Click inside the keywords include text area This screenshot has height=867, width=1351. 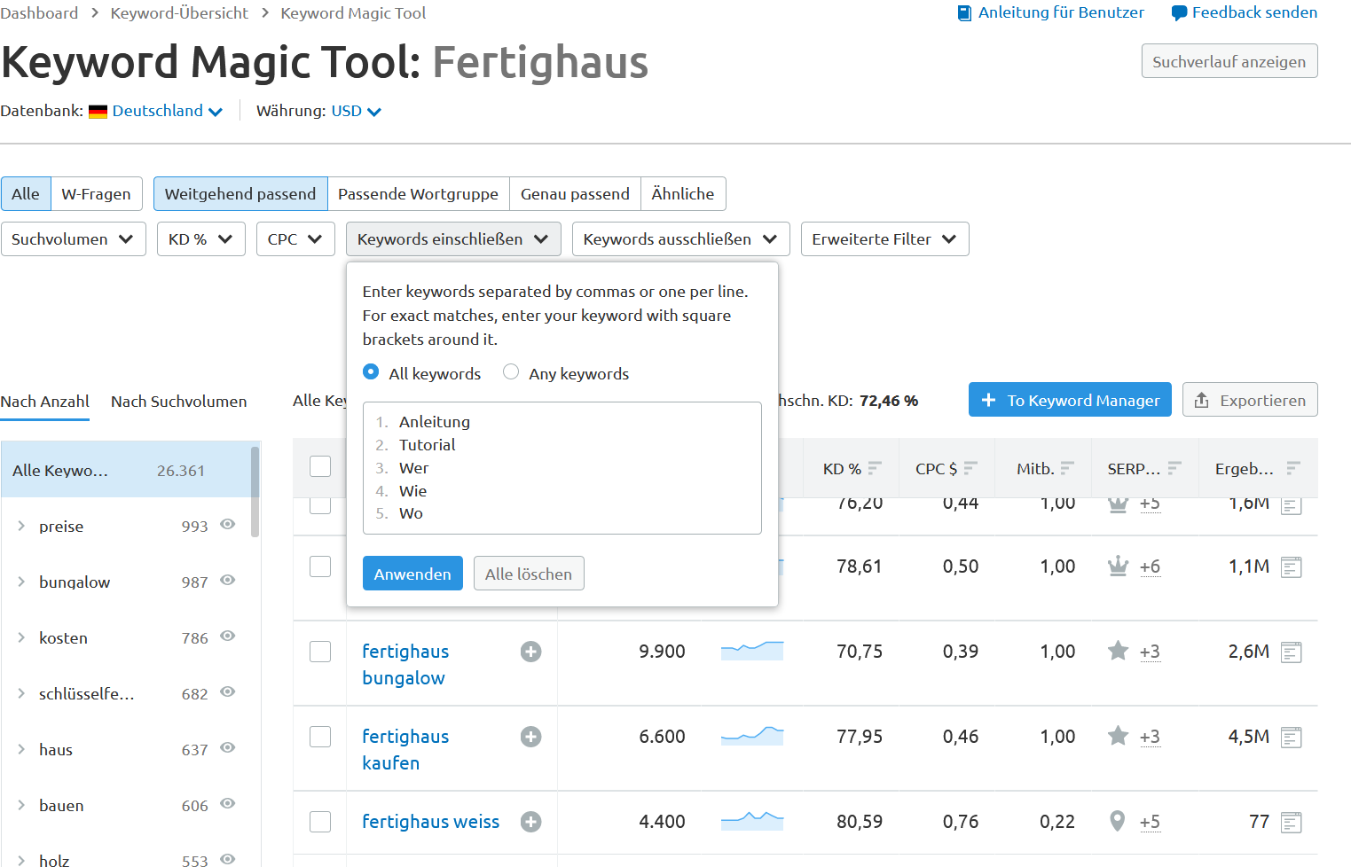pos(562,468)
